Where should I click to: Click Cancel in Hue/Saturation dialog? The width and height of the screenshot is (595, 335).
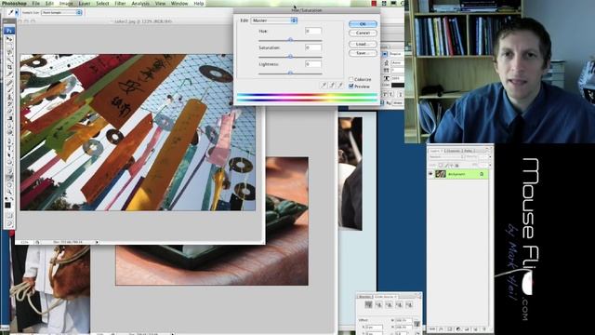point(363,33)
